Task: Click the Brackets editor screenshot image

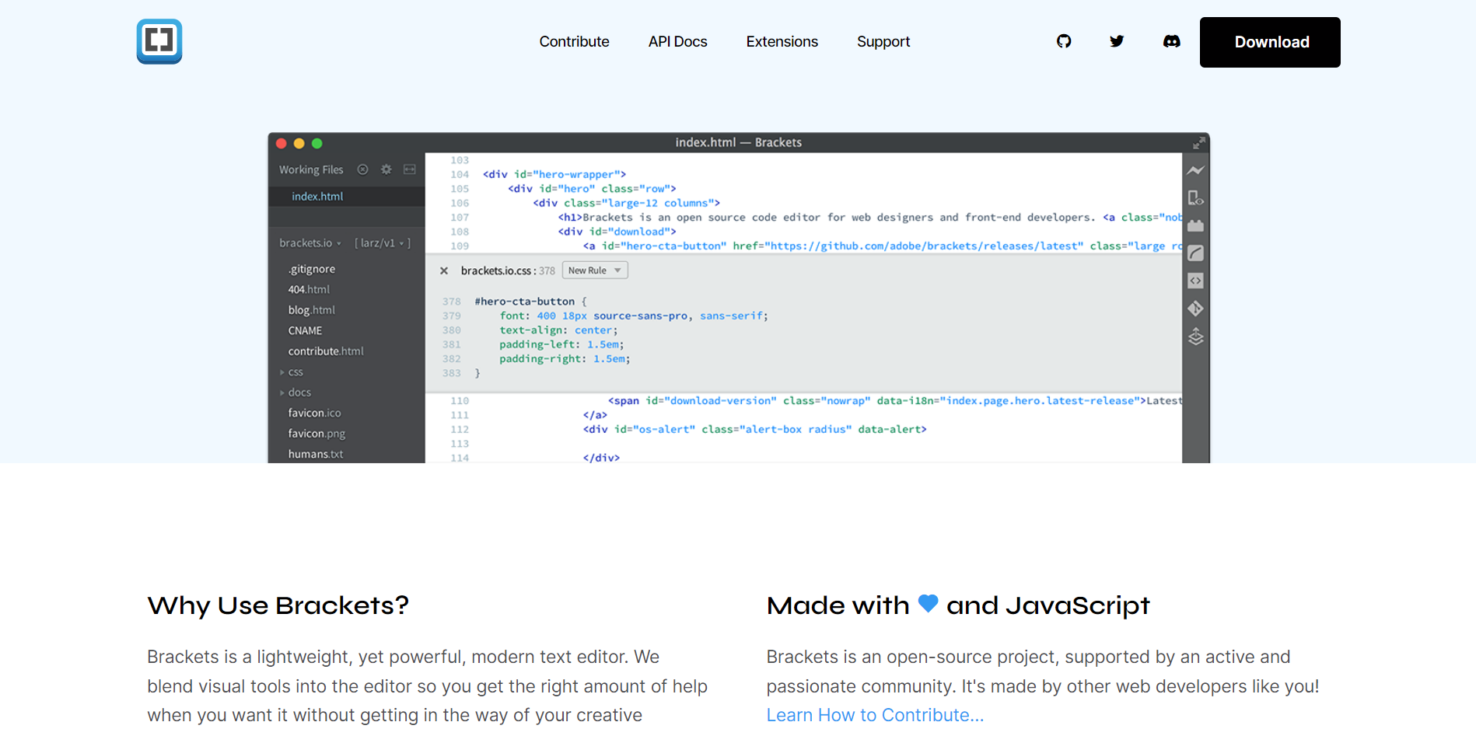Action: coord(739,298)
